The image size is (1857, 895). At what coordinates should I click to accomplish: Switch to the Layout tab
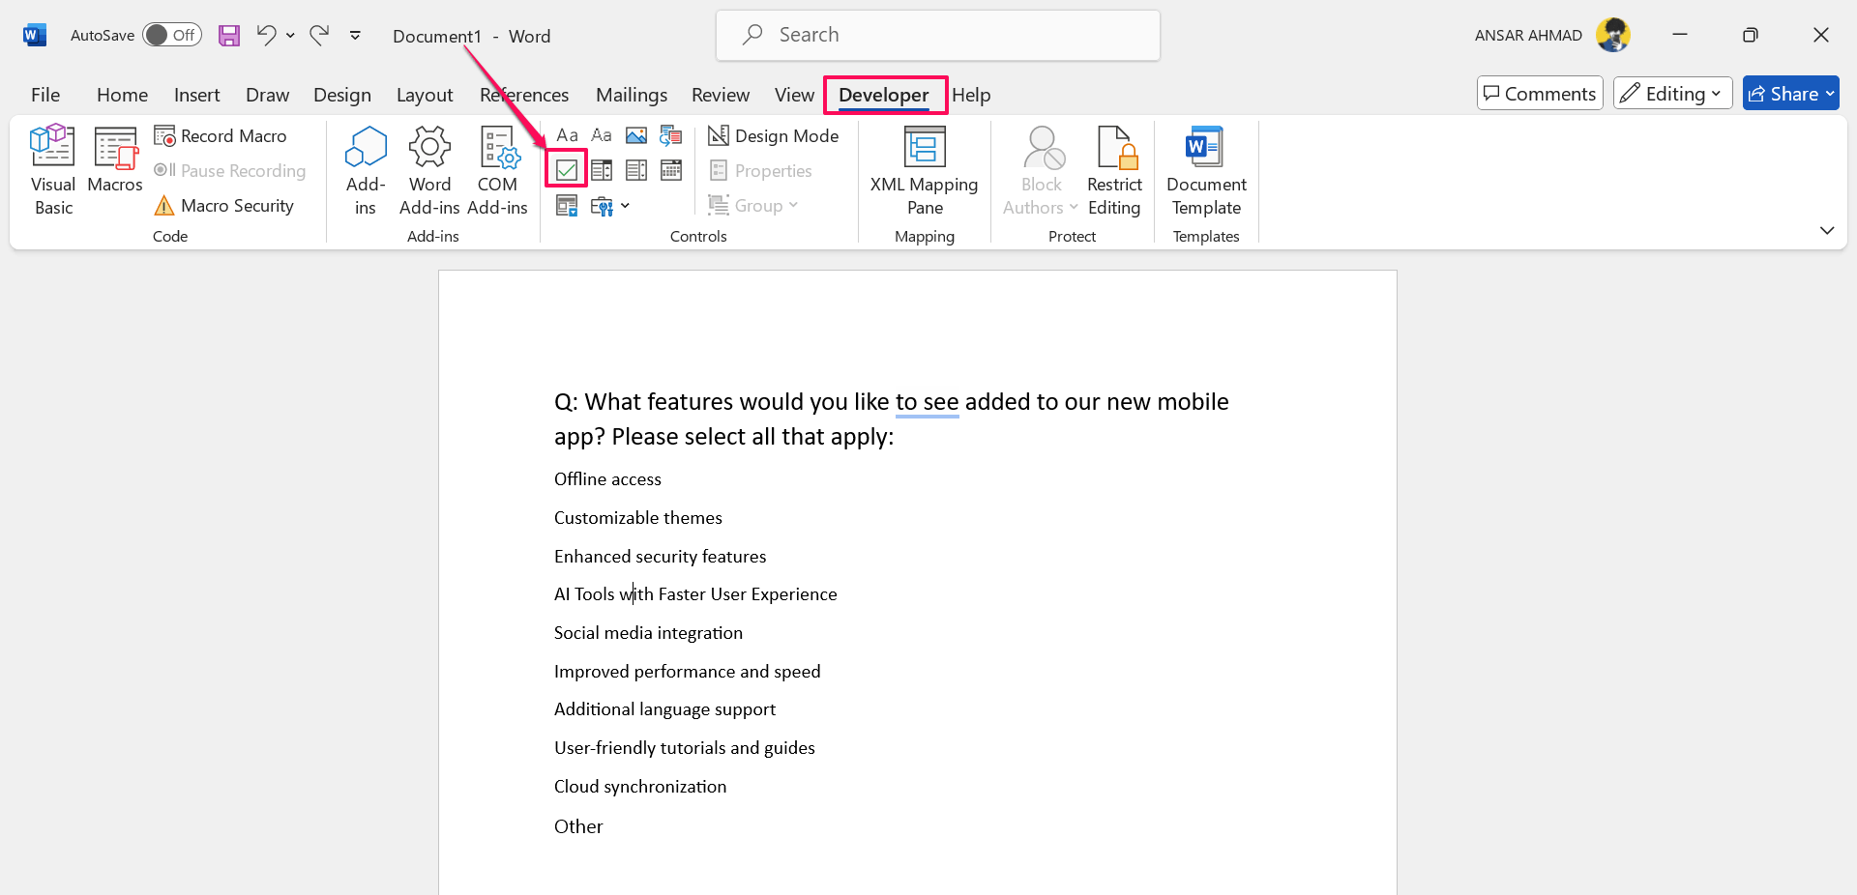[x=425, y=95]
